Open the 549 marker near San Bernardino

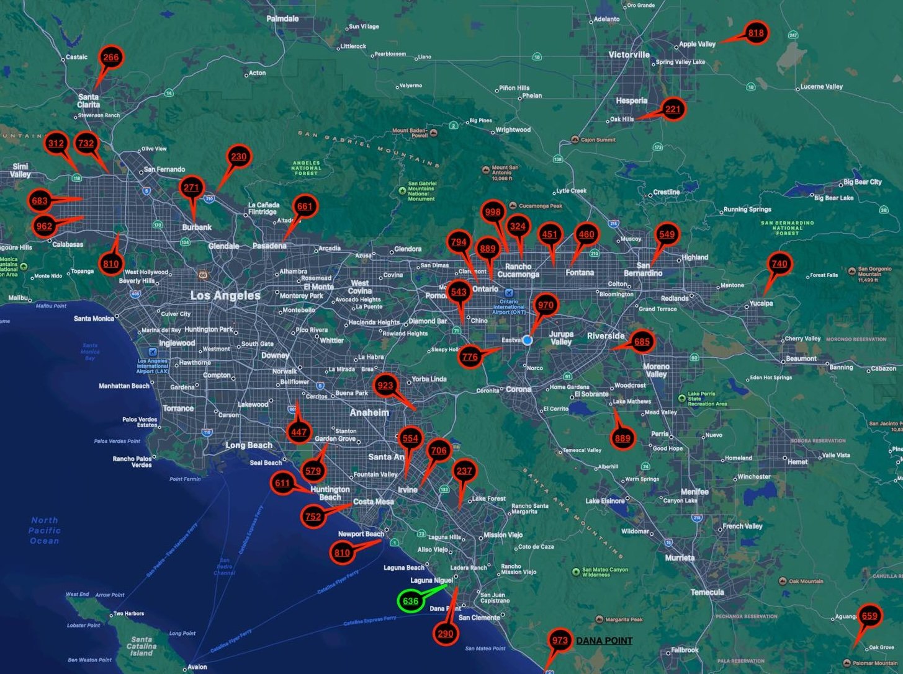click(x=667, y=234)
